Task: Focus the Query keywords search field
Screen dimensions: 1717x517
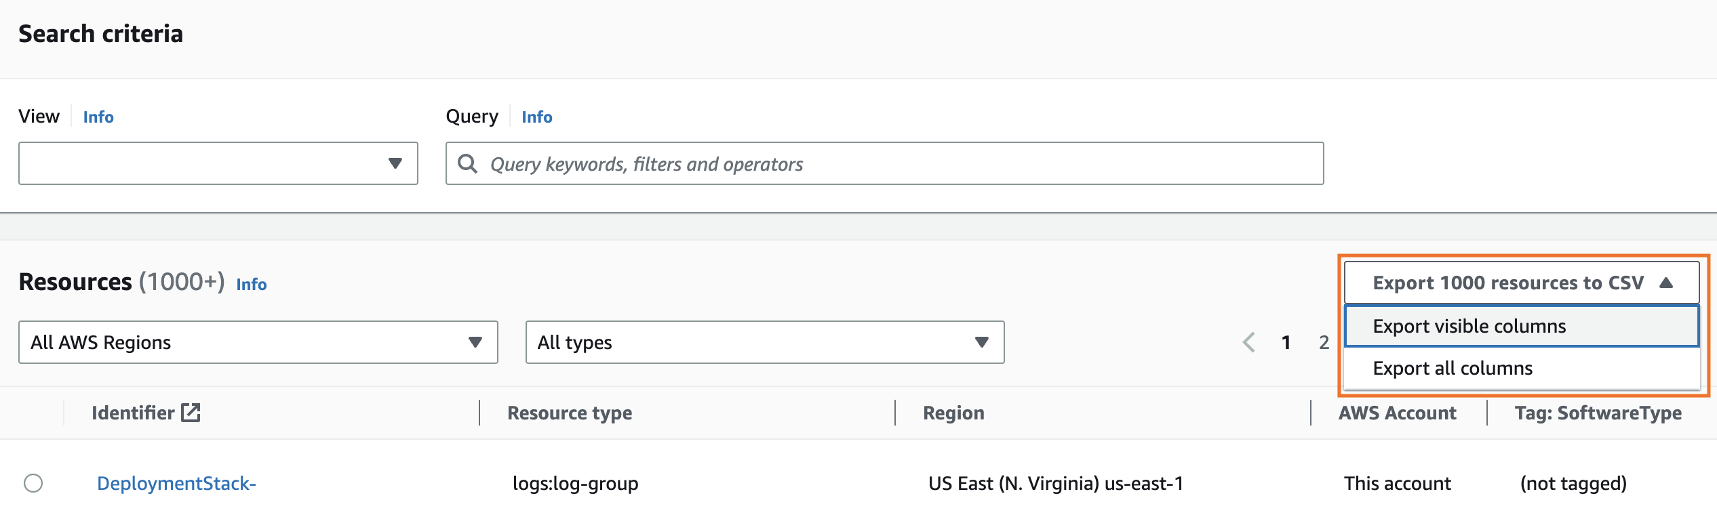Action: click(x=895, y=163)
